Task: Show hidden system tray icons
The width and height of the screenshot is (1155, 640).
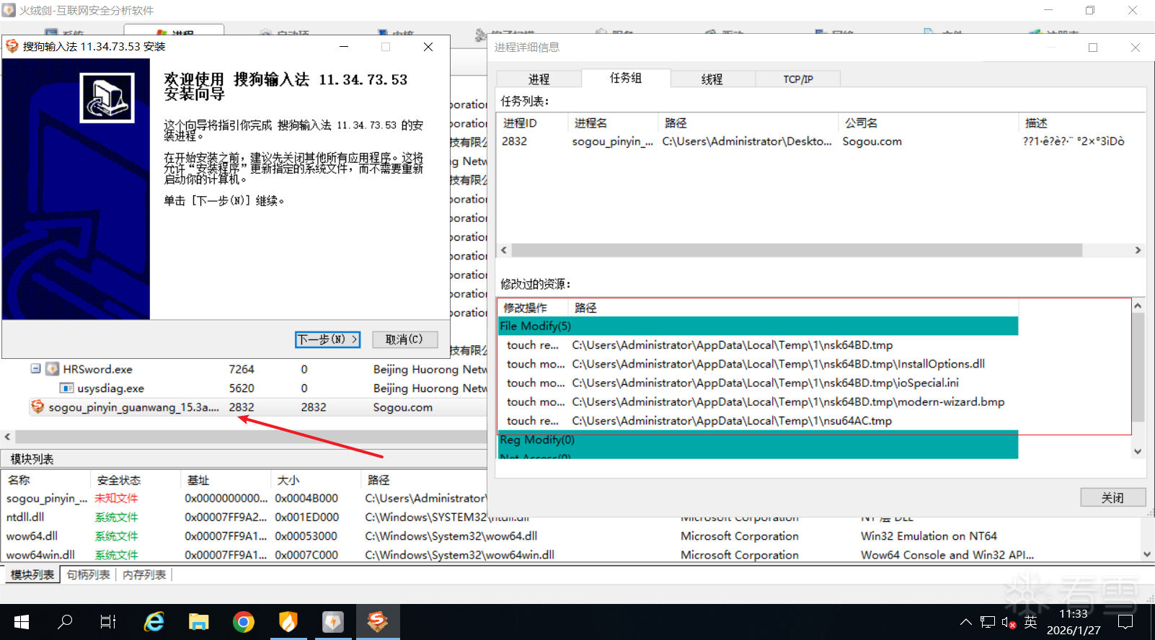Action: 965,622
